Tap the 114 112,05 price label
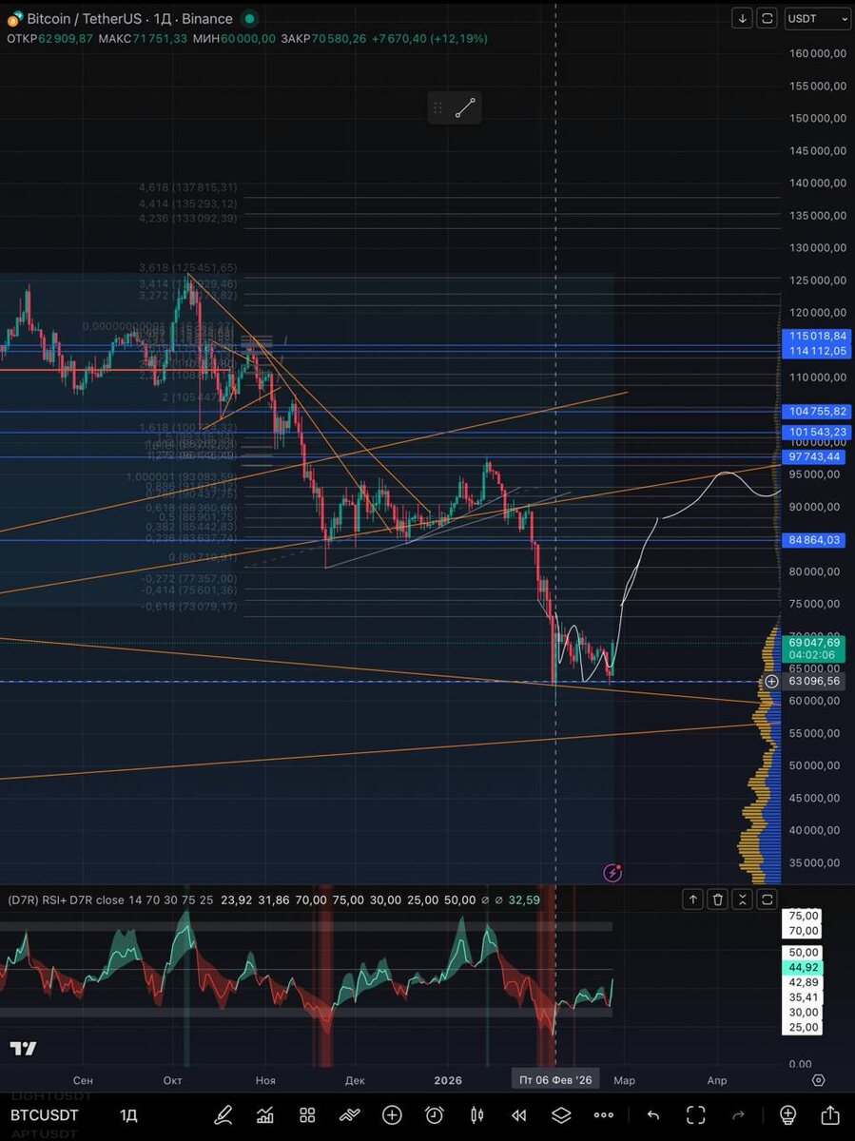This screenshot has height=1141, width=855. click(817, 352)
